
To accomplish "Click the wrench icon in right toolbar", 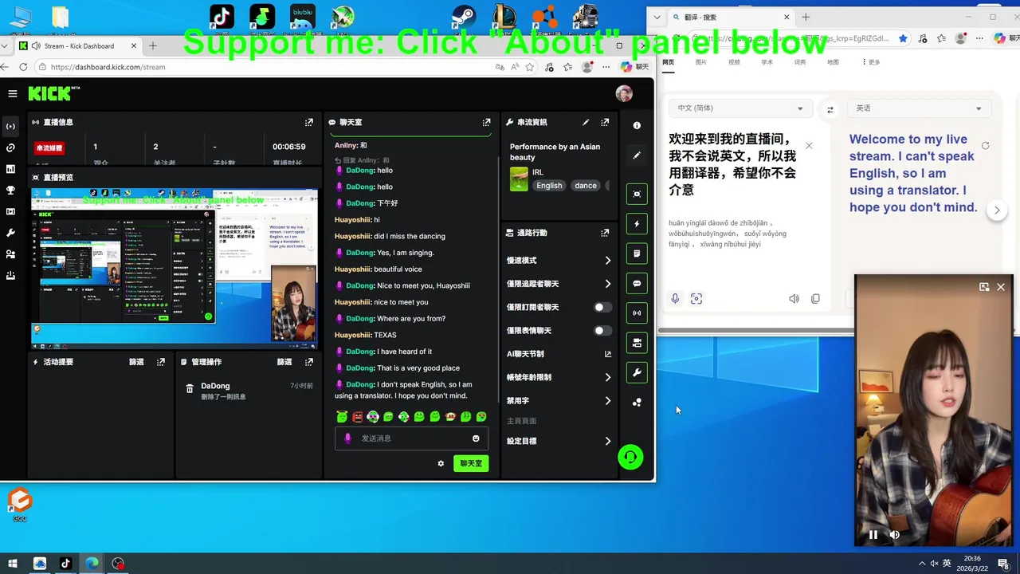I will coord(637,372).
